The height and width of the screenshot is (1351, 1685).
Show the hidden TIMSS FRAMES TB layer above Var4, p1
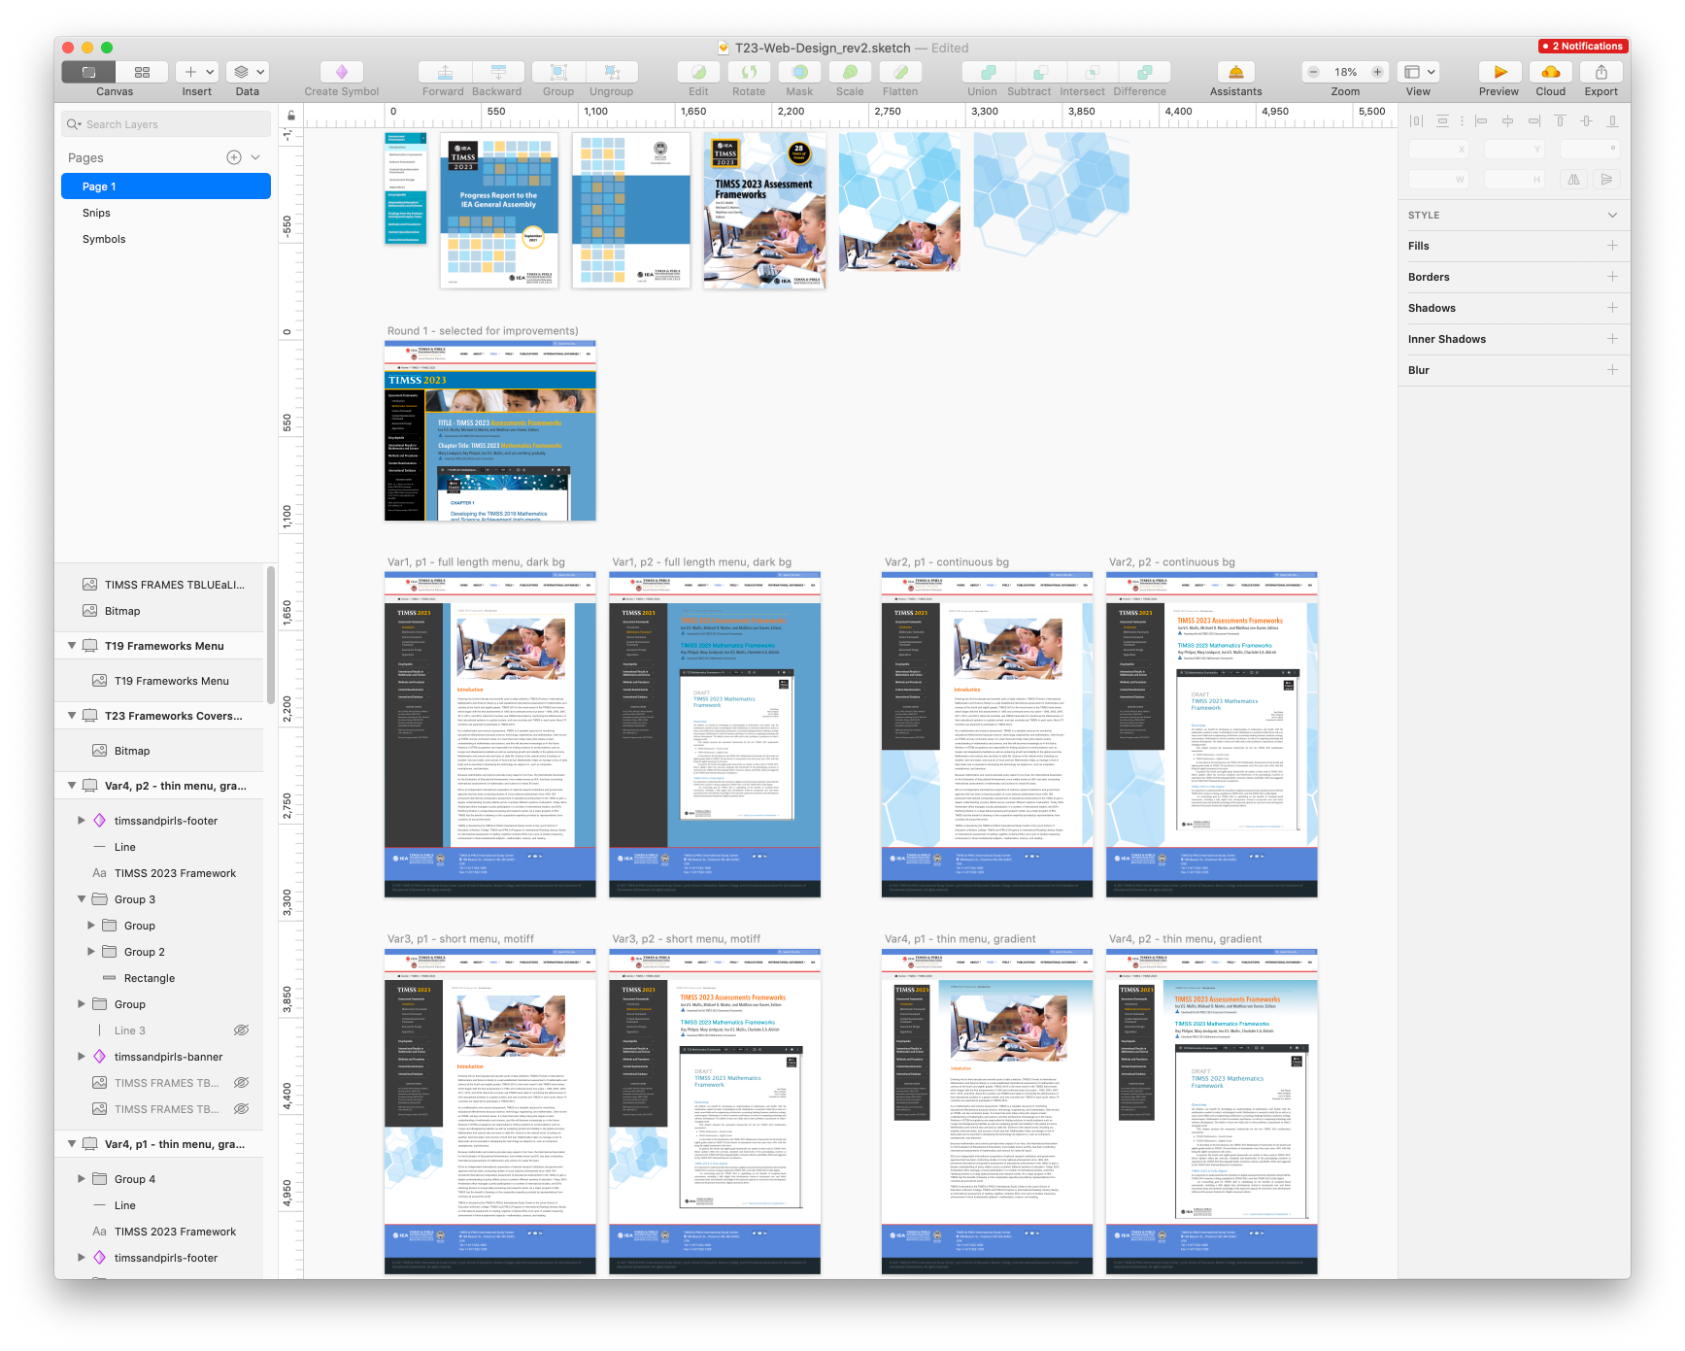241,1109
